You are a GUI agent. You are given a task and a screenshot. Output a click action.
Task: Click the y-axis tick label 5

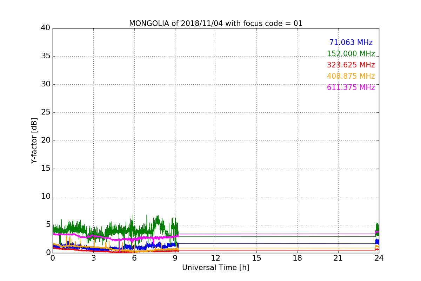(48, 225)
